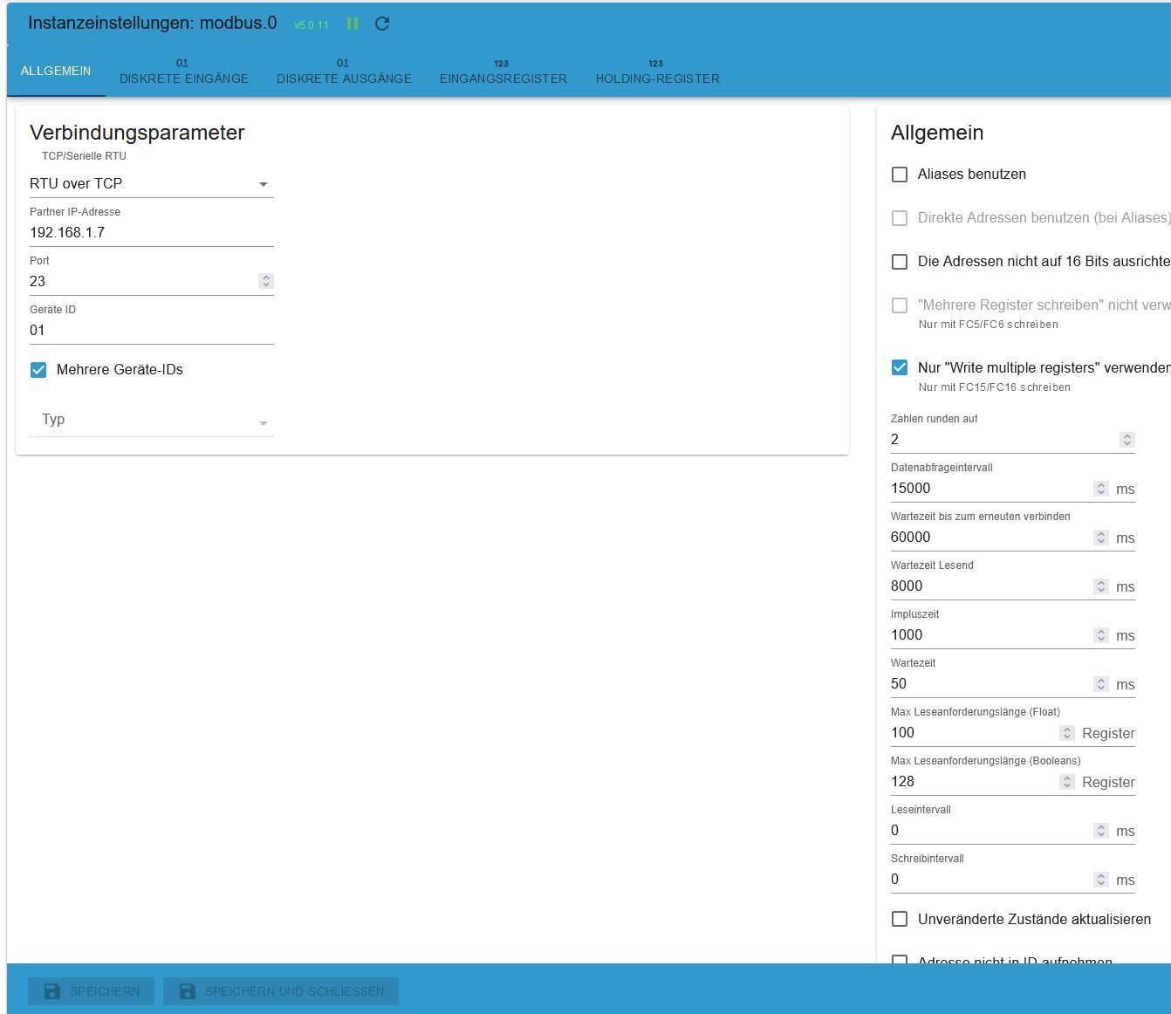Open the TCP/Serielle RTU dropdown
Image resolution: width=1171 pixels, height=1014 pixels.
click(152, 183)
